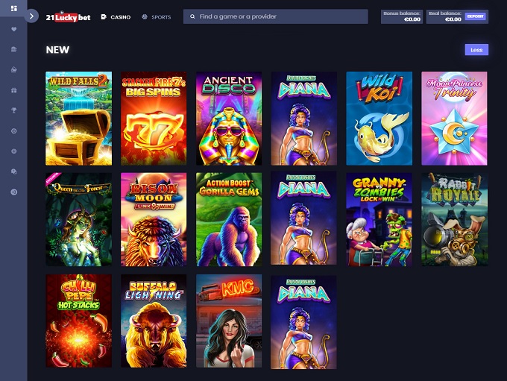The height and width of the screenshot is (381, 507).
Task: Open the Granny vs Zombies game
Action: coord(379,219)
